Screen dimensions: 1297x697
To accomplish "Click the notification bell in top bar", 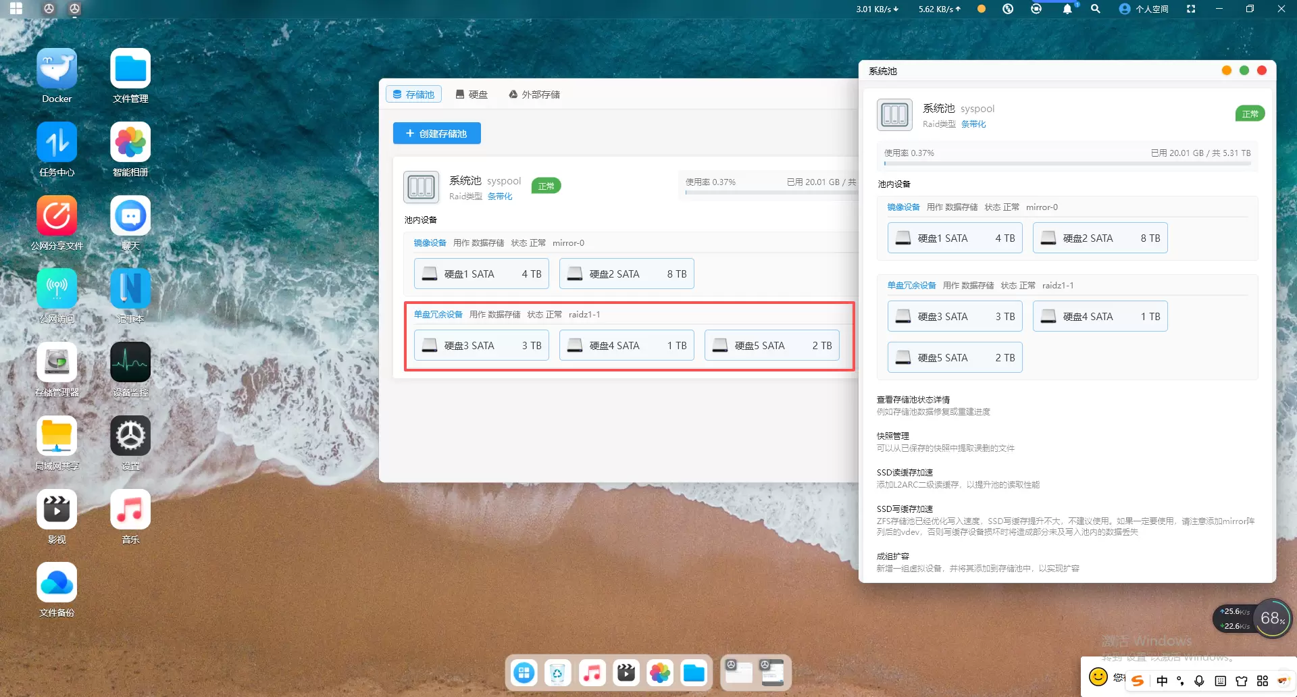I will 1067,9.
